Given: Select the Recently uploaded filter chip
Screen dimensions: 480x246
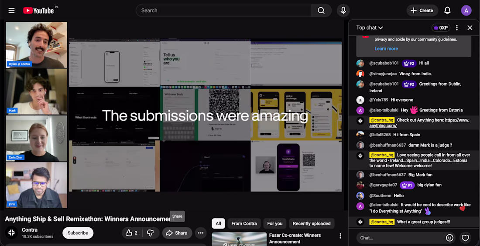Looking at the screenshot, I should click(x=312, y=223).
